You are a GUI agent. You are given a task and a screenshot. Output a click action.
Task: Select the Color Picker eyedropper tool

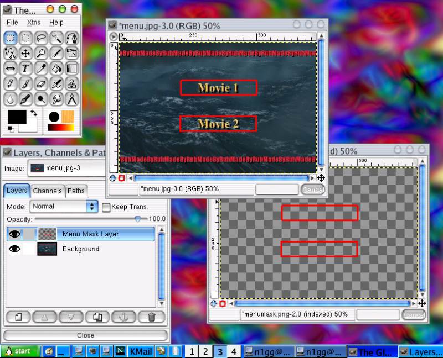click(41, 68)
